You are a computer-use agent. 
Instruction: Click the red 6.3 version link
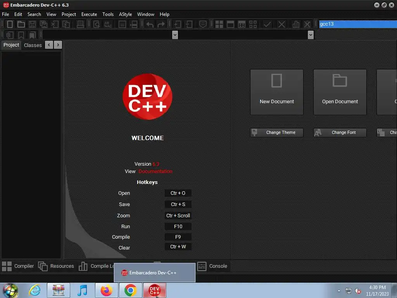pyautogui.click(x=156, y=164)
